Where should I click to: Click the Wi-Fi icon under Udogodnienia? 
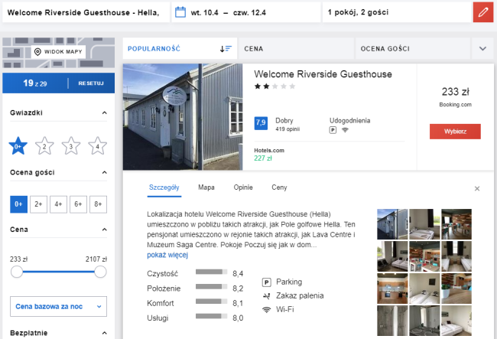[x=345, y=130]
